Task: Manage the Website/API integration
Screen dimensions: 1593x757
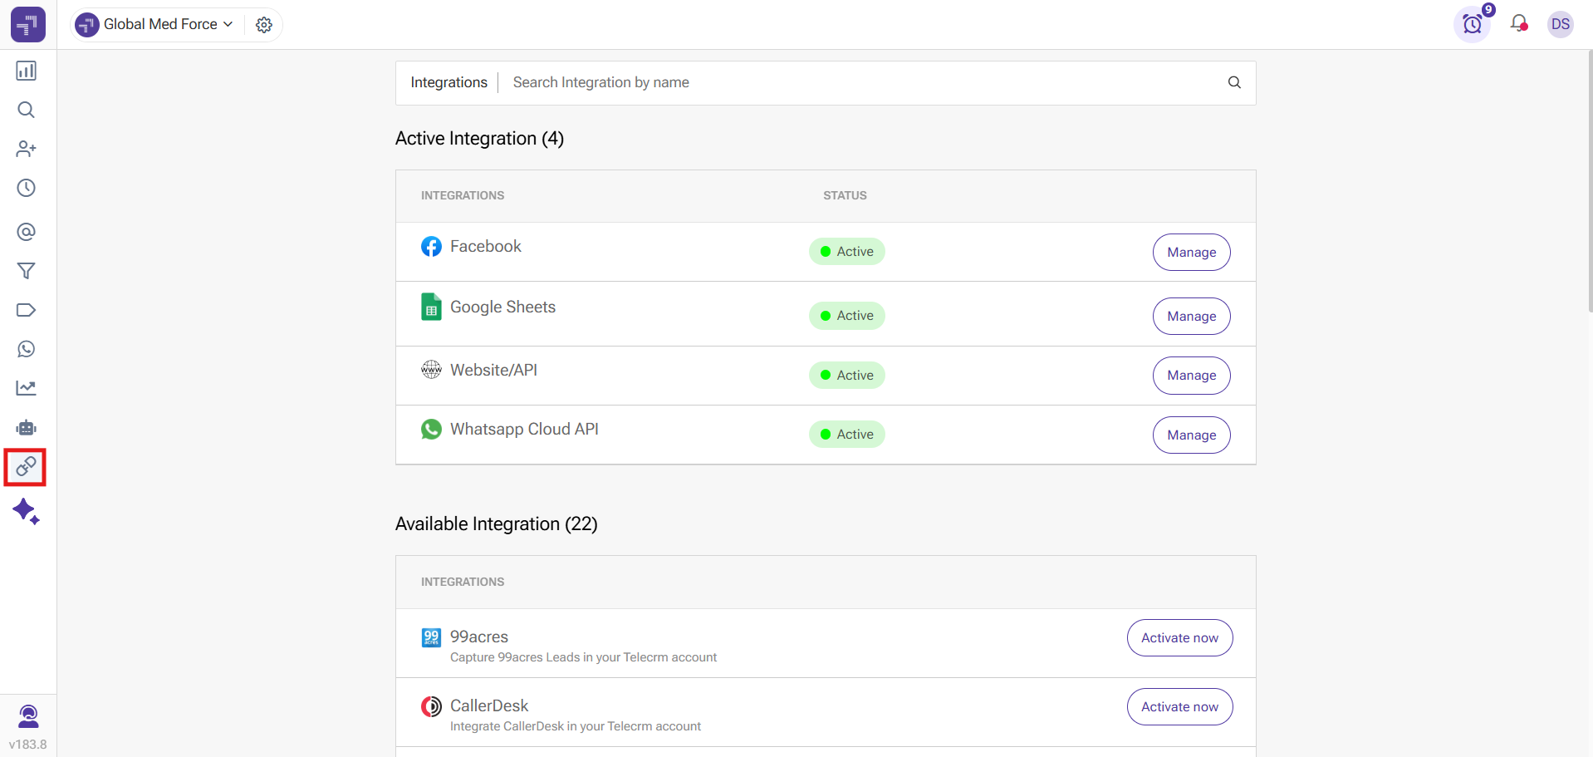Action: [x=1191, y=376]
